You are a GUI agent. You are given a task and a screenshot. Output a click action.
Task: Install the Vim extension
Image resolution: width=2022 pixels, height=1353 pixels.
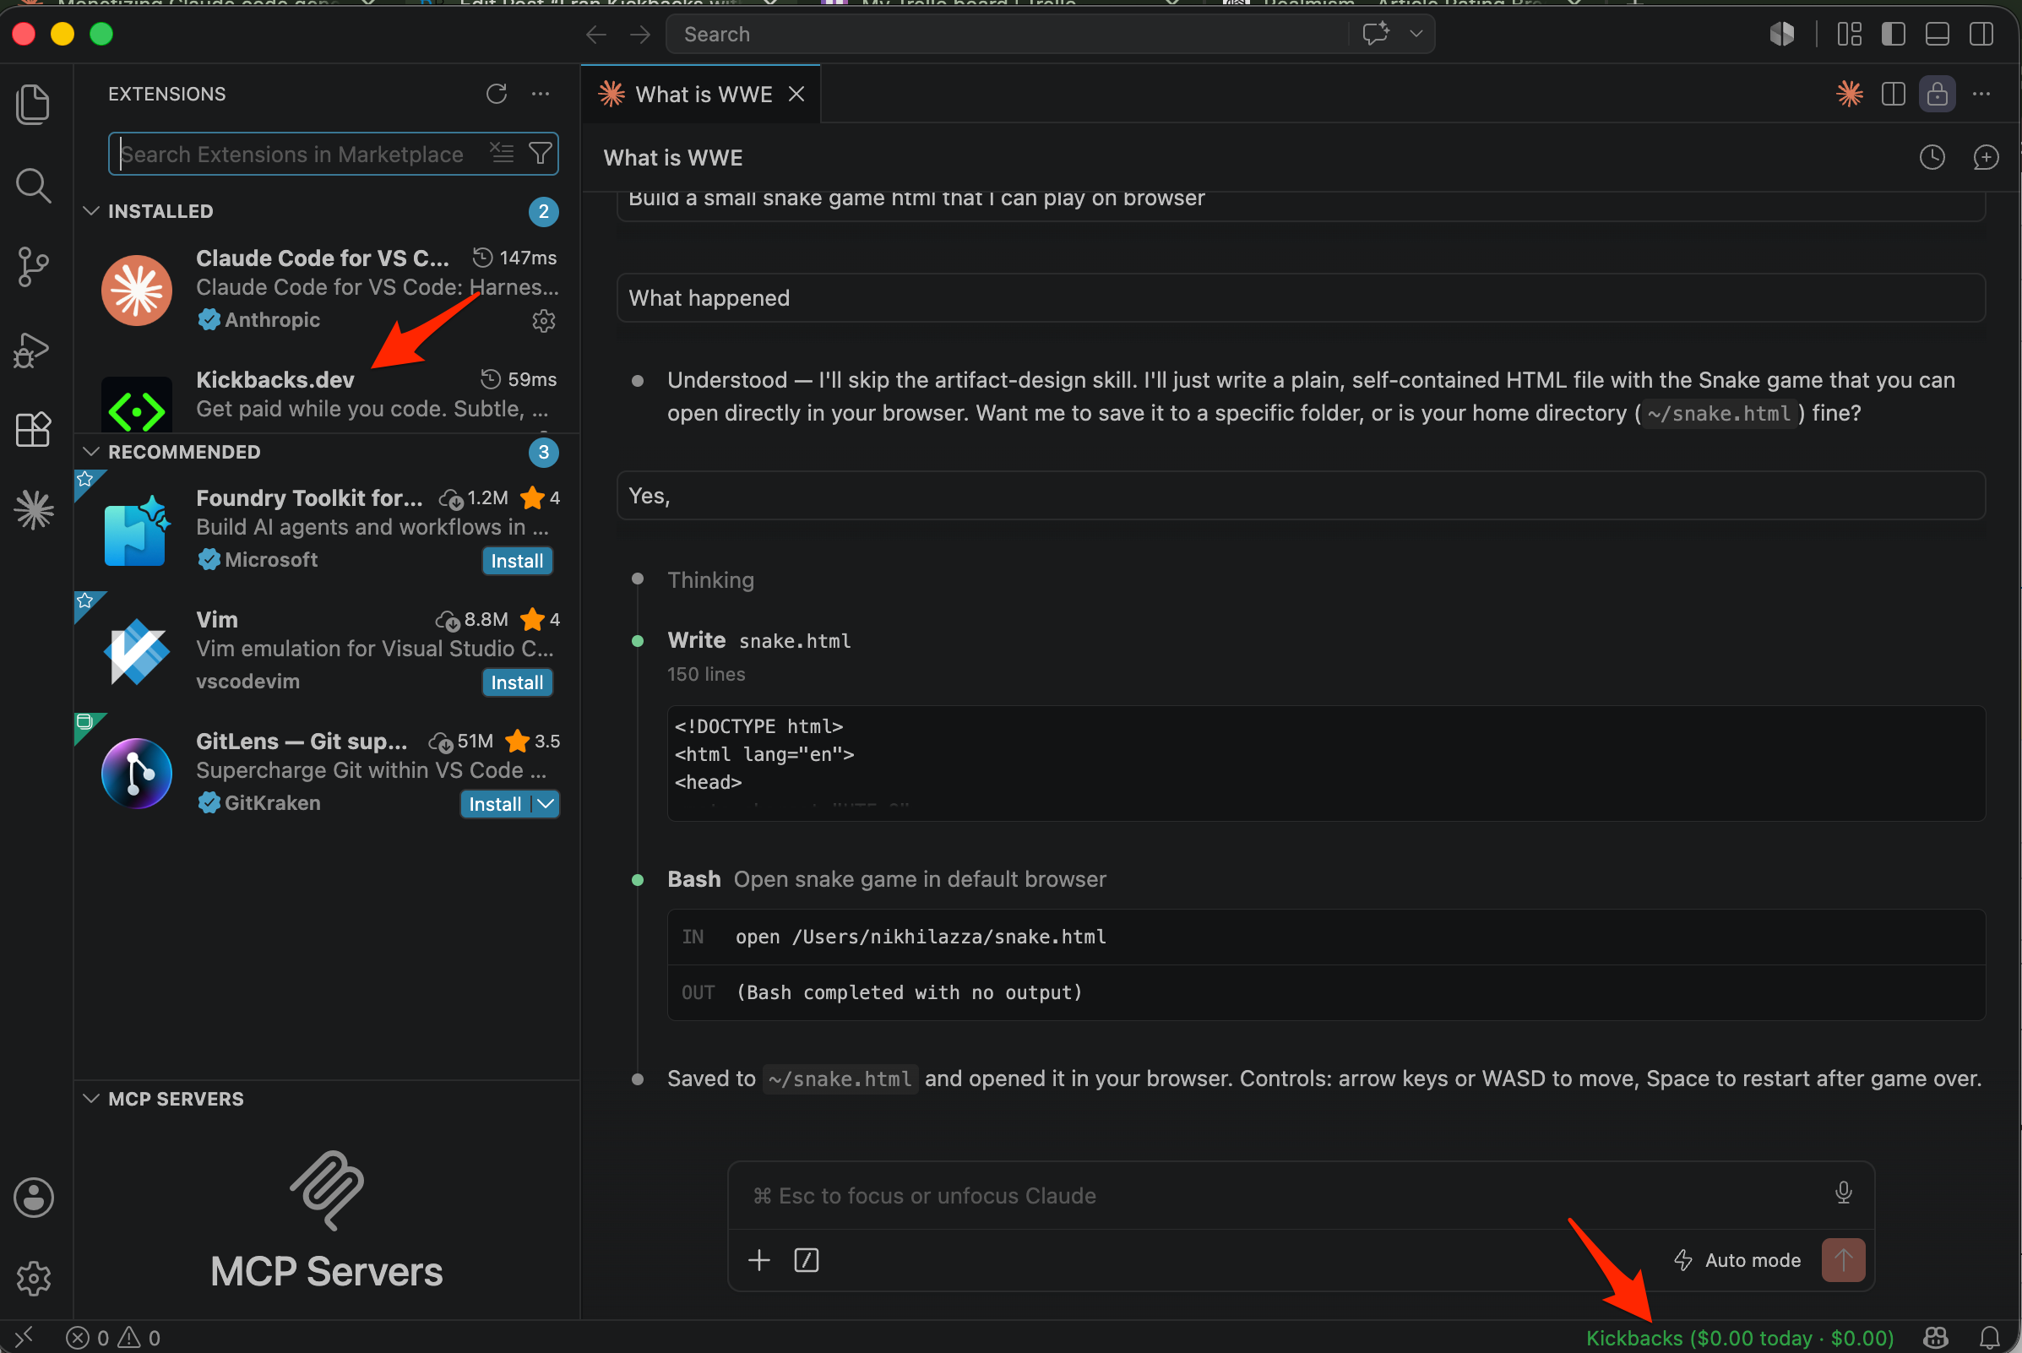click(x=517, y=682)
